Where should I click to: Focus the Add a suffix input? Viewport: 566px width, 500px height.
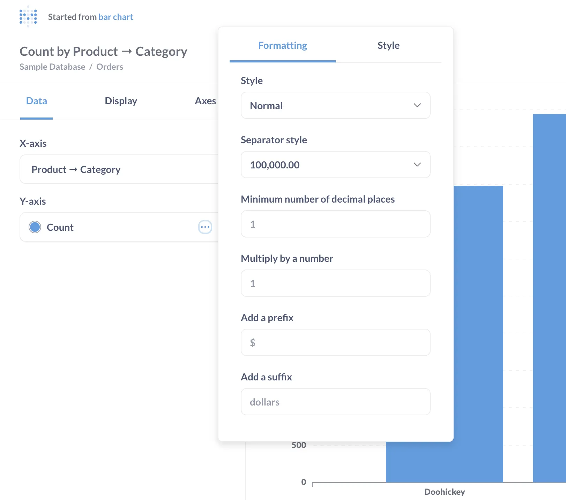pyautogui.click(x=335, y=402)
